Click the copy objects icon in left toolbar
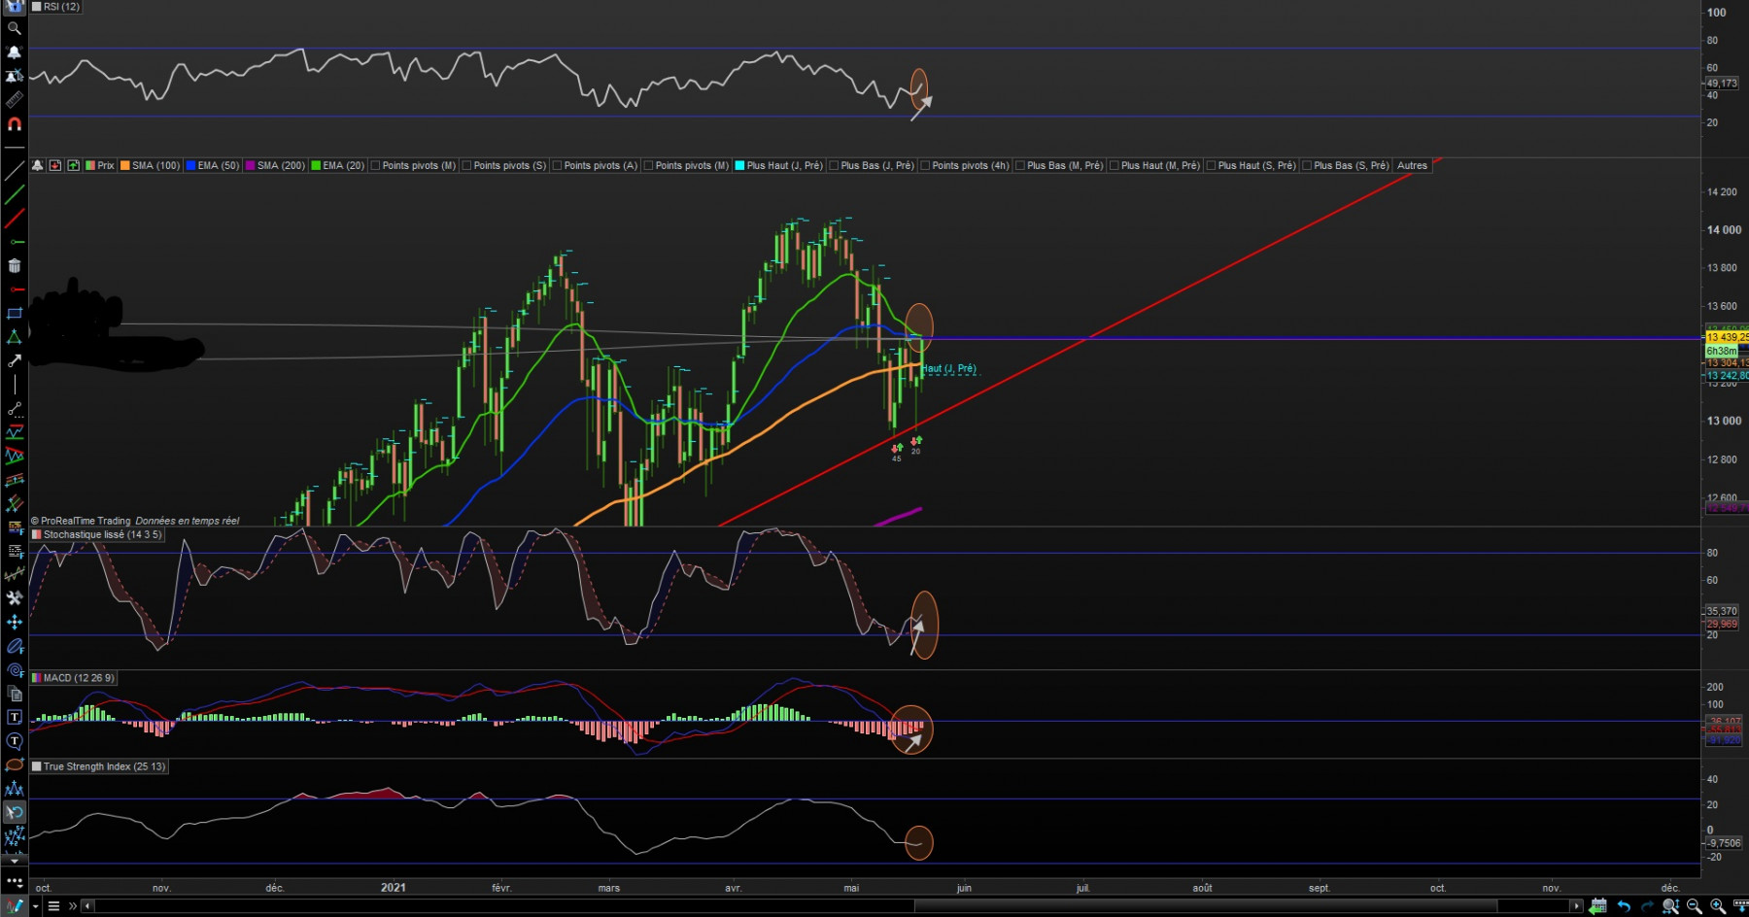Image resolution: width=1749 pixels, height=917 pixels. click(x=14, y=694)
